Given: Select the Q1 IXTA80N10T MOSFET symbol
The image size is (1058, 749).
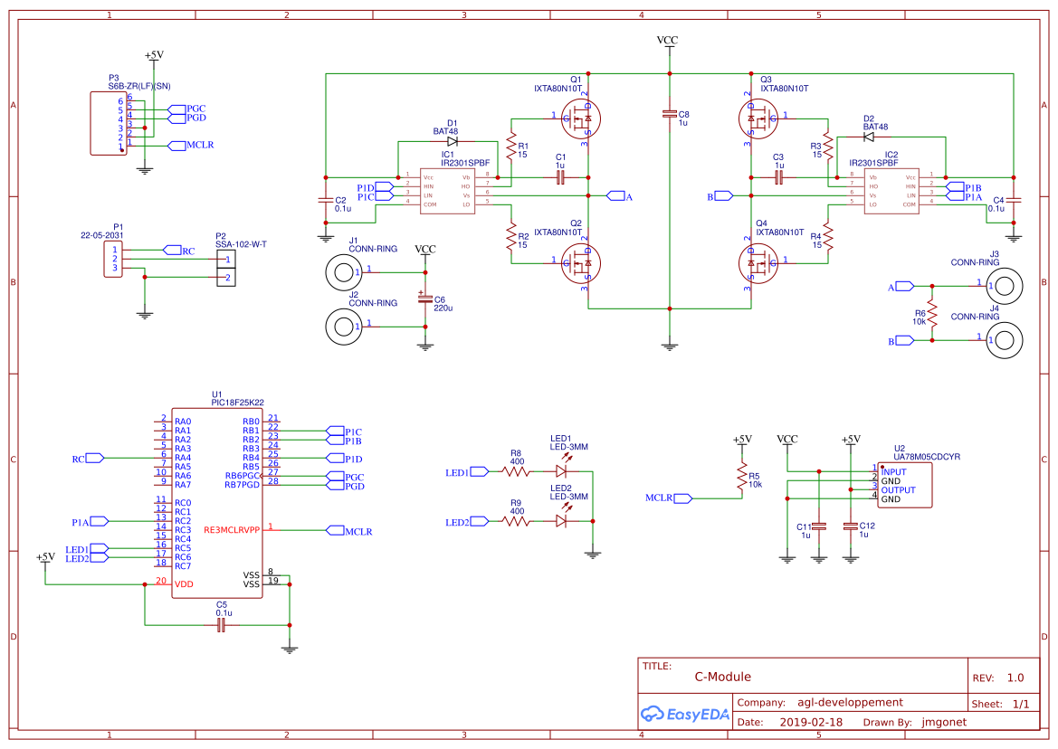Looking at the screenshot, I should pos(582,118).
